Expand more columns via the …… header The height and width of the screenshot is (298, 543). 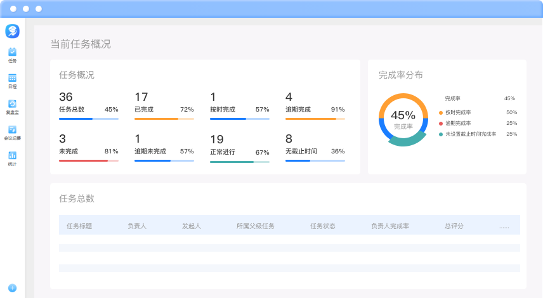pos(504,226)
